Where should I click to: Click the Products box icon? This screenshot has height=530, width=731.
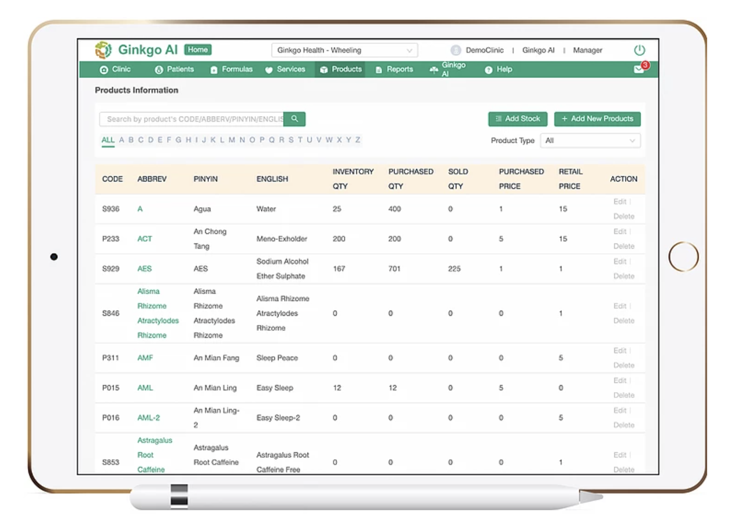(323, 70)
